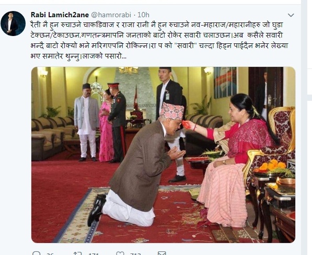Click the first line of tweet text

tap(157, 25)
